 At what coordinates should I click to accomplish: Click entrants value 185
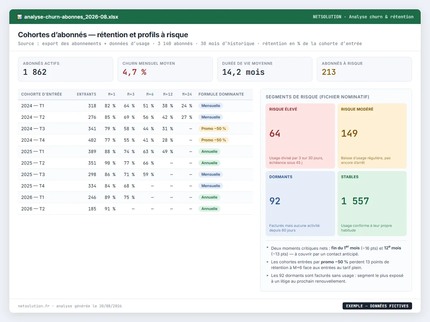(92, 209)
